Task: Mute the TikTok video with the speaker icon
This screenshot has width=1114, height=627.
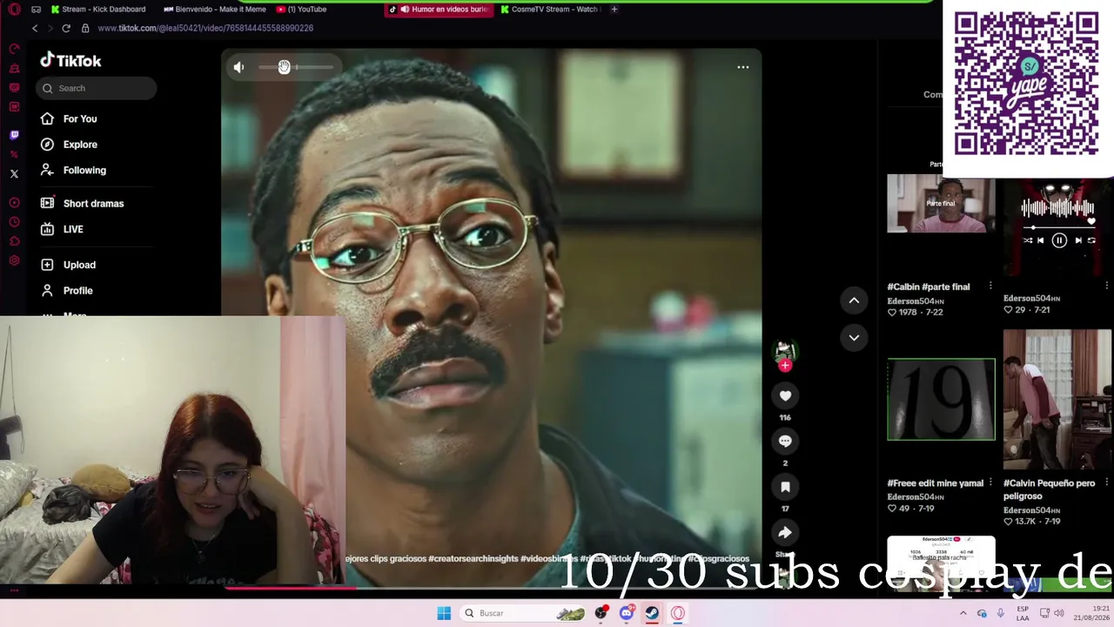Action: pos(238,67)
